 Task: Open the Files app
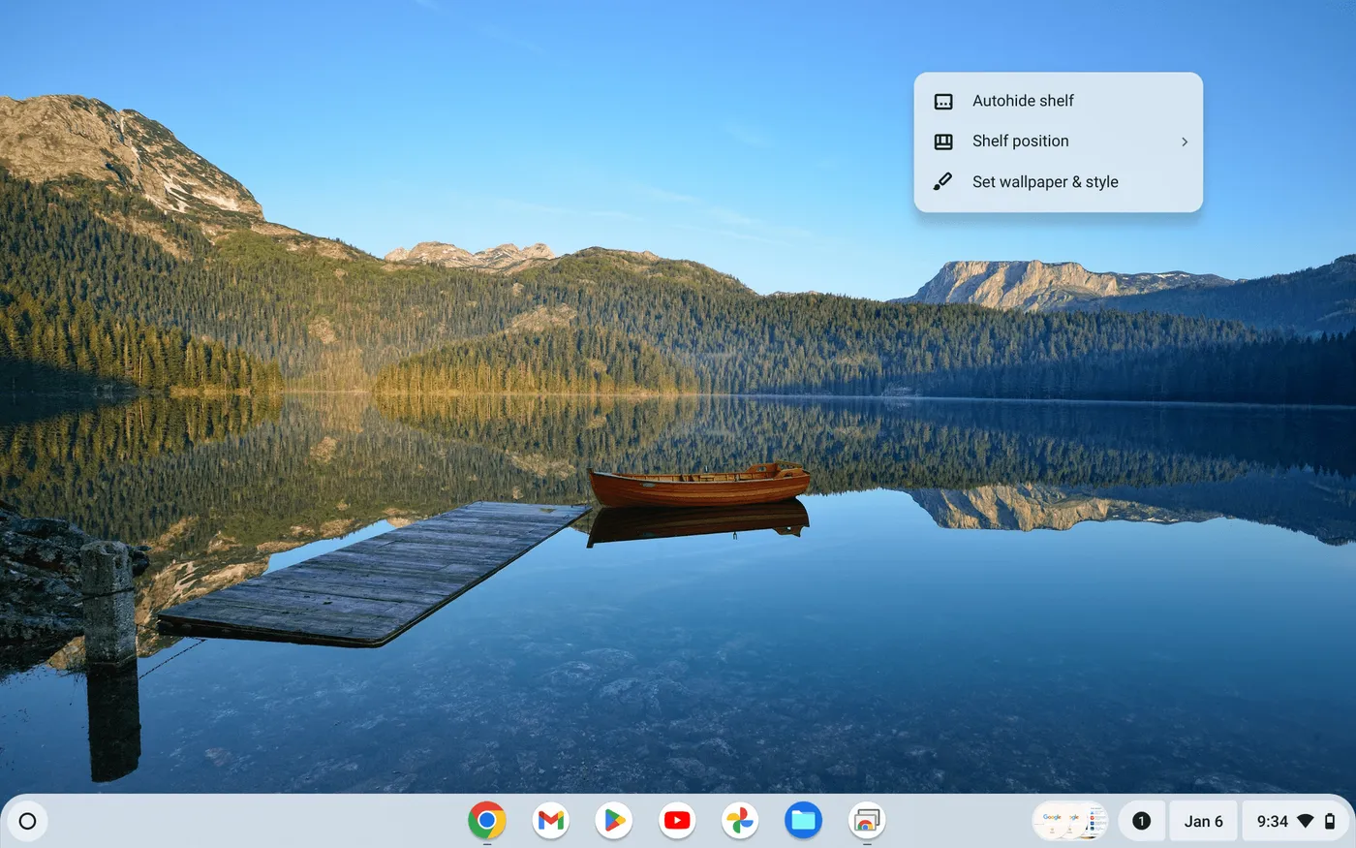803,821
